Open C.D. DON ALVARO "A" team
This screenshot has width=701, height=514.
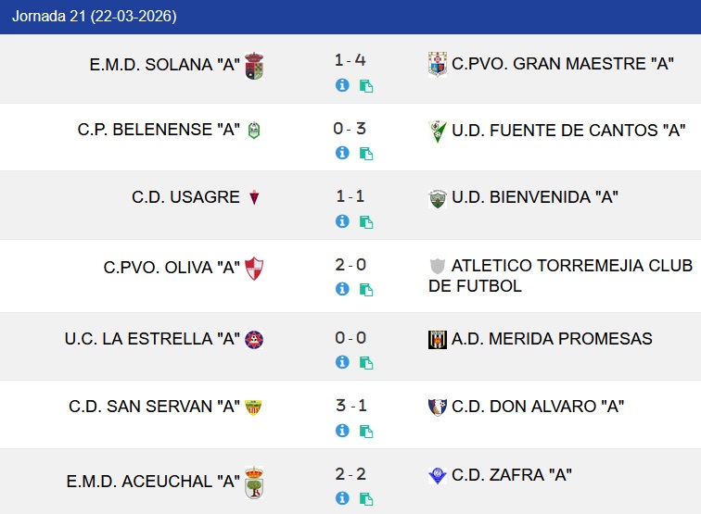pos(538,407)
